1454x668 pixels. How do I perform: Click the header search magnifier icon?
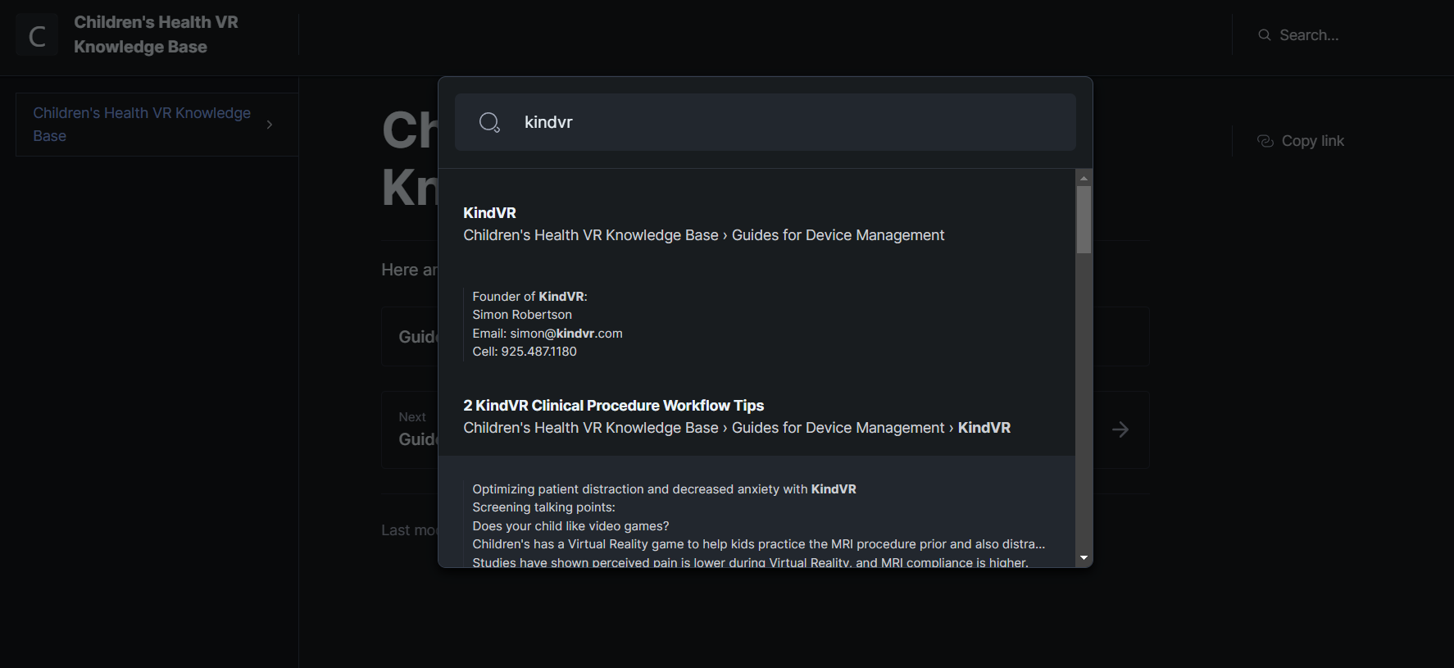[x=1265, y=35]
